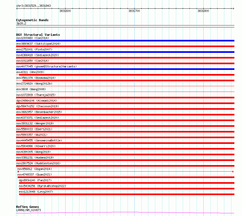Click the nsv6373371 (Sedlazeck2020) variant label
Image resolution: width=242 pixels, height=216 pixels.
(38, 118)
